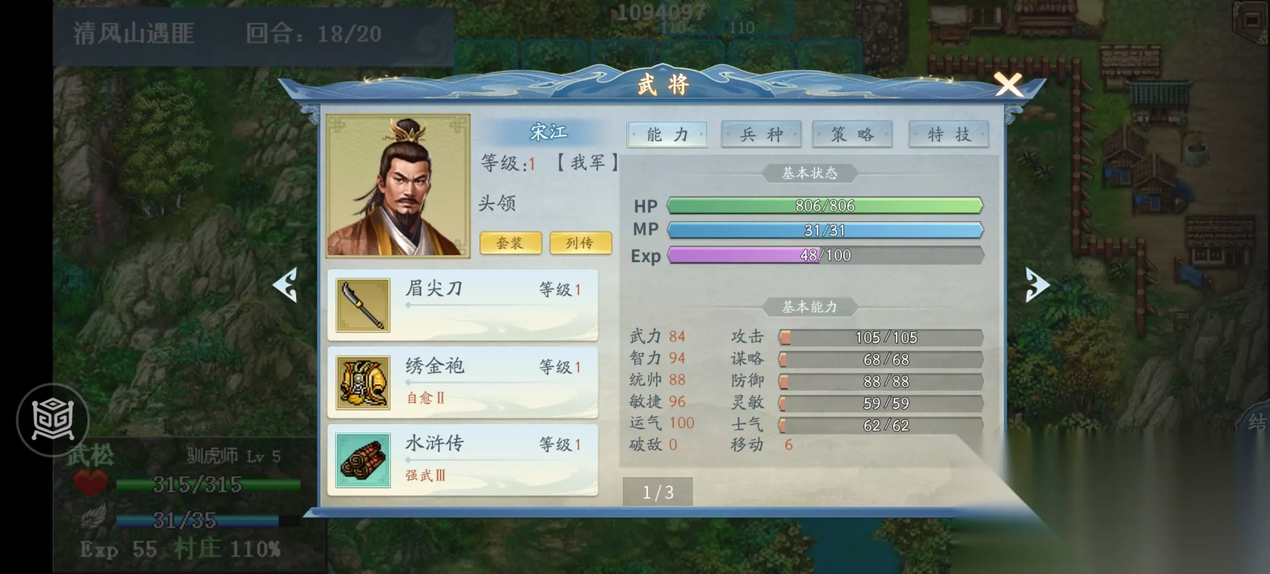The width and height of the screenshot is (1270, 574).
Task: Click the 绣金袍 armor icon
Action: click(363, 383)
